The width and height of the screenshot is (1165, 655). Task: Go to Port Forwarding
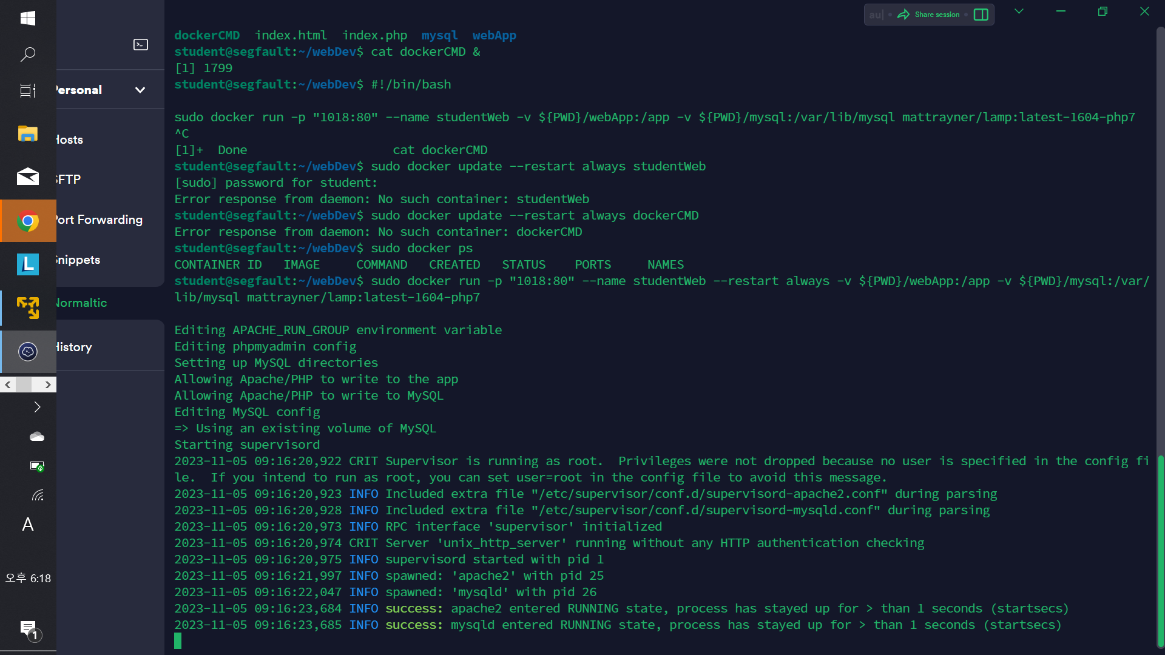point(99,220)
